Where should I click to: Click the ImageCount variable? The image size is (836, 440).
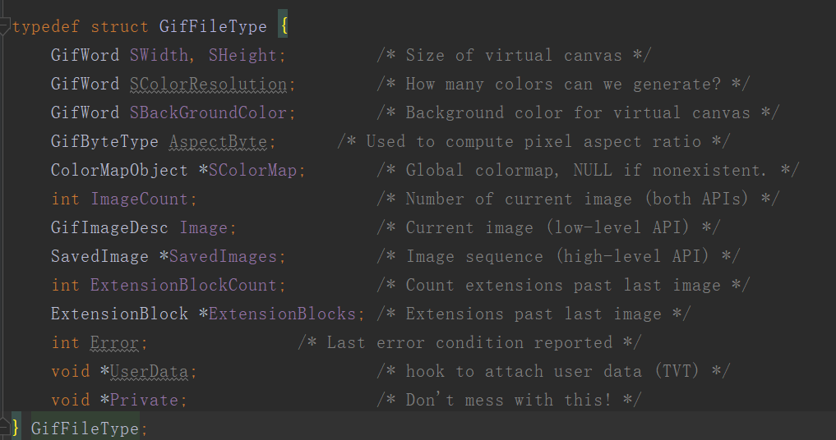pos(139,199)
